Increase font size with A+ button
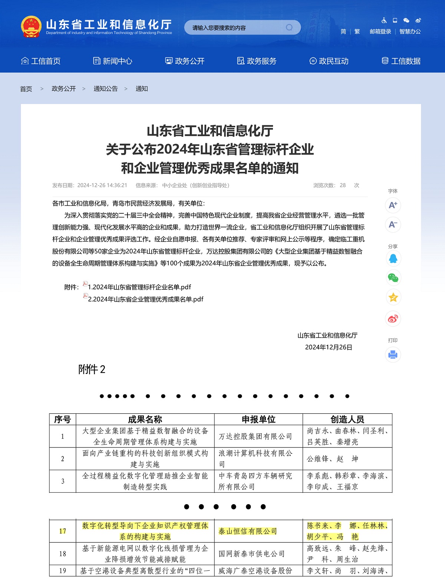Viewport: 445px width, 584px height. [393, 205]
